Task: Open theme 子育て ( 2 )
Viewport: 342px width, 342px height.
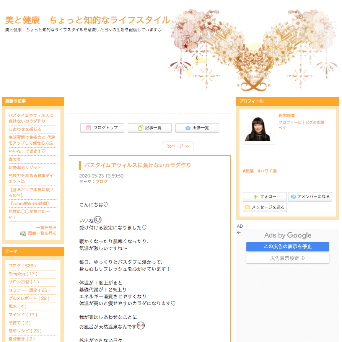Action: pyautogui.click(x=20, y=323)
